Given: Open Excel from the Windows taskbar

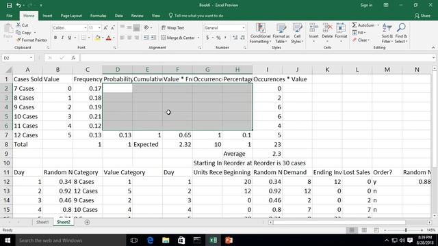Looking at the screenshot, I should (x=213, y=240).
